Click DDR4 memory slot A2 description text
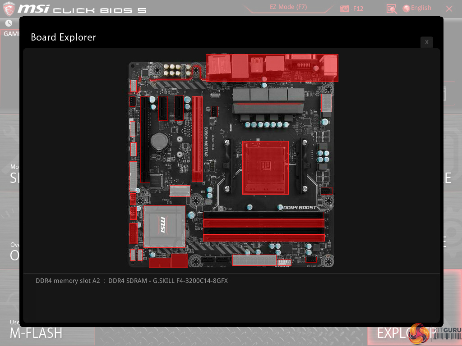This screenshot has width=462, height=346. tap(132, 281)
